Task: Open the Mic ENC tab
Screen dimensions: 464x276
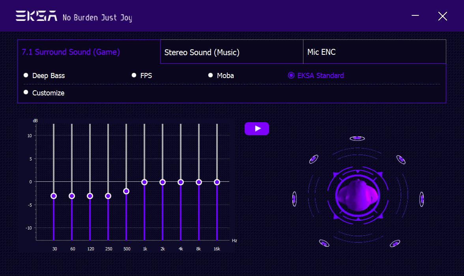Action: [374, 52]
